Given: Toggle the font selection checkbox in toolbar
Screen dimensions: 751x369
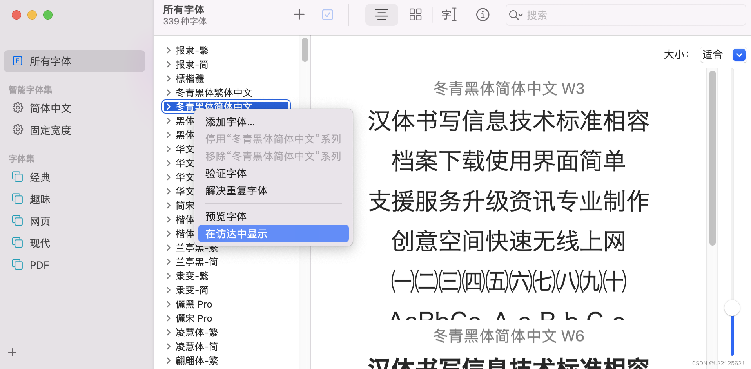Looking at the screenshot, I should point(327,14).
